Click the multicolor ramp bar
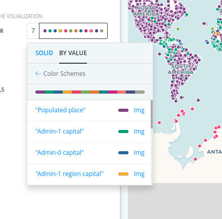The width and height of the screenshot is (222, 219). pyautogui.click(x=90, y=92)
